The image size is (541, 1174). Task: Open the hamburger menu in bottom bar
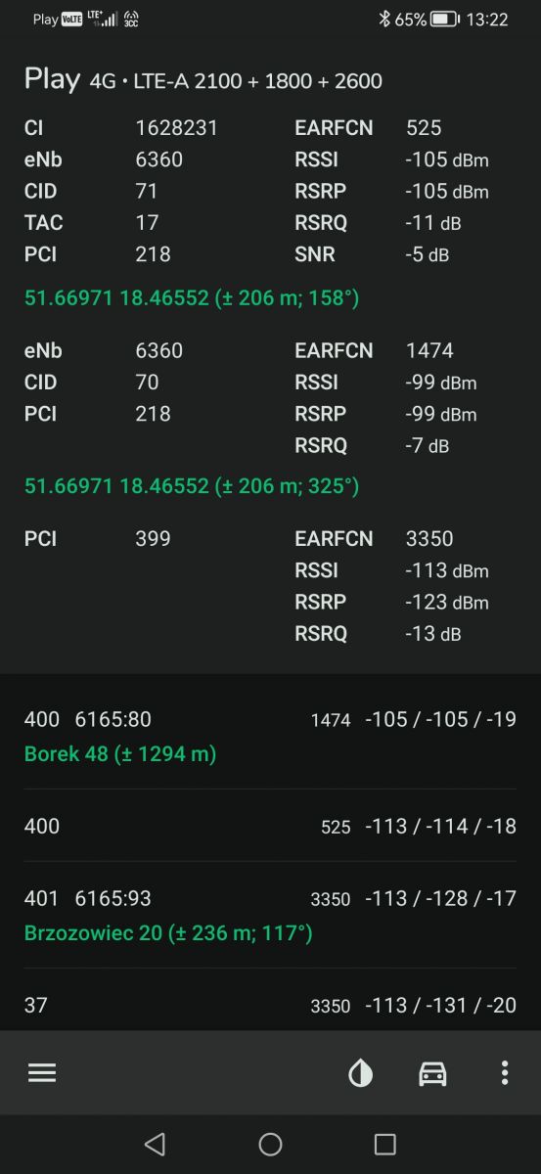point(42,1072)
